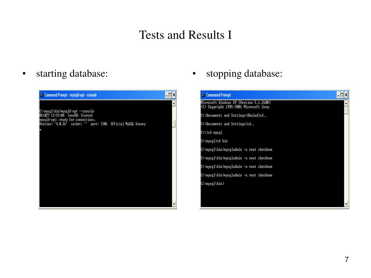371x278 pixels.
Task: Click the 'C:\Documents and Settings\Khaled>cd..' line
Action: tap(234, 115)
